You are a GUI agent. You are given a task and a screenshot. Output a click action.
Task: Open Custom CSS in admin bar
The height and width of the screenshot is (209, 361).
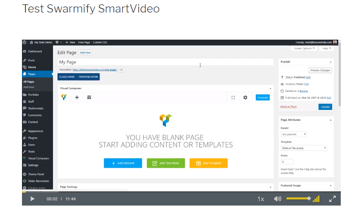point(100,42)
